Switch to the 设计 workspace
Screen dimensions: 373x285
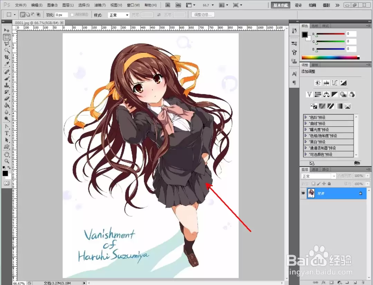tap(298, 5)
